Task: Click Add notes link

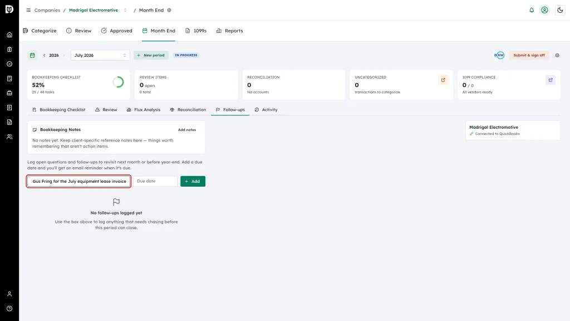Action: coord(187,130)
